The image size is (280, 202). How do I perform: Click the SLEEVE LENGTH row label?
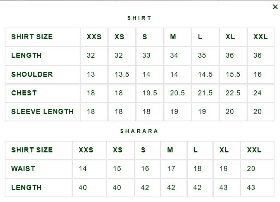click(x=42, y=111)
